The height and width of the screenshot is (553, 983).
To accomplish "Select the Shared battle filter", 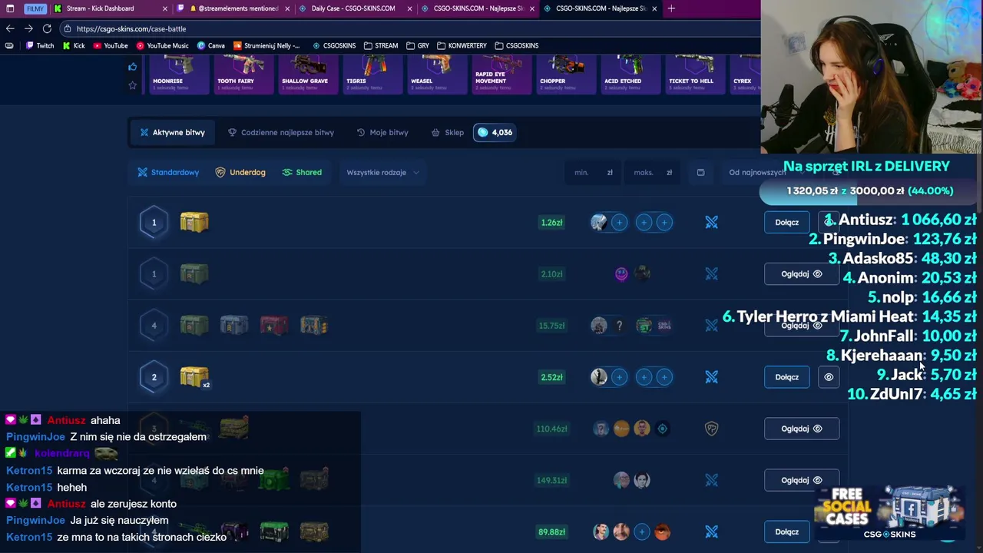I will tap(302, 172).
